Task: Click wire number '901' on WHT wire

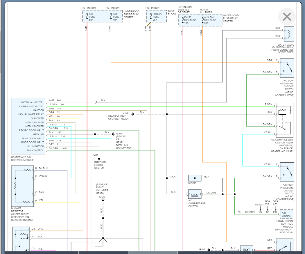Action: [59, 100]
